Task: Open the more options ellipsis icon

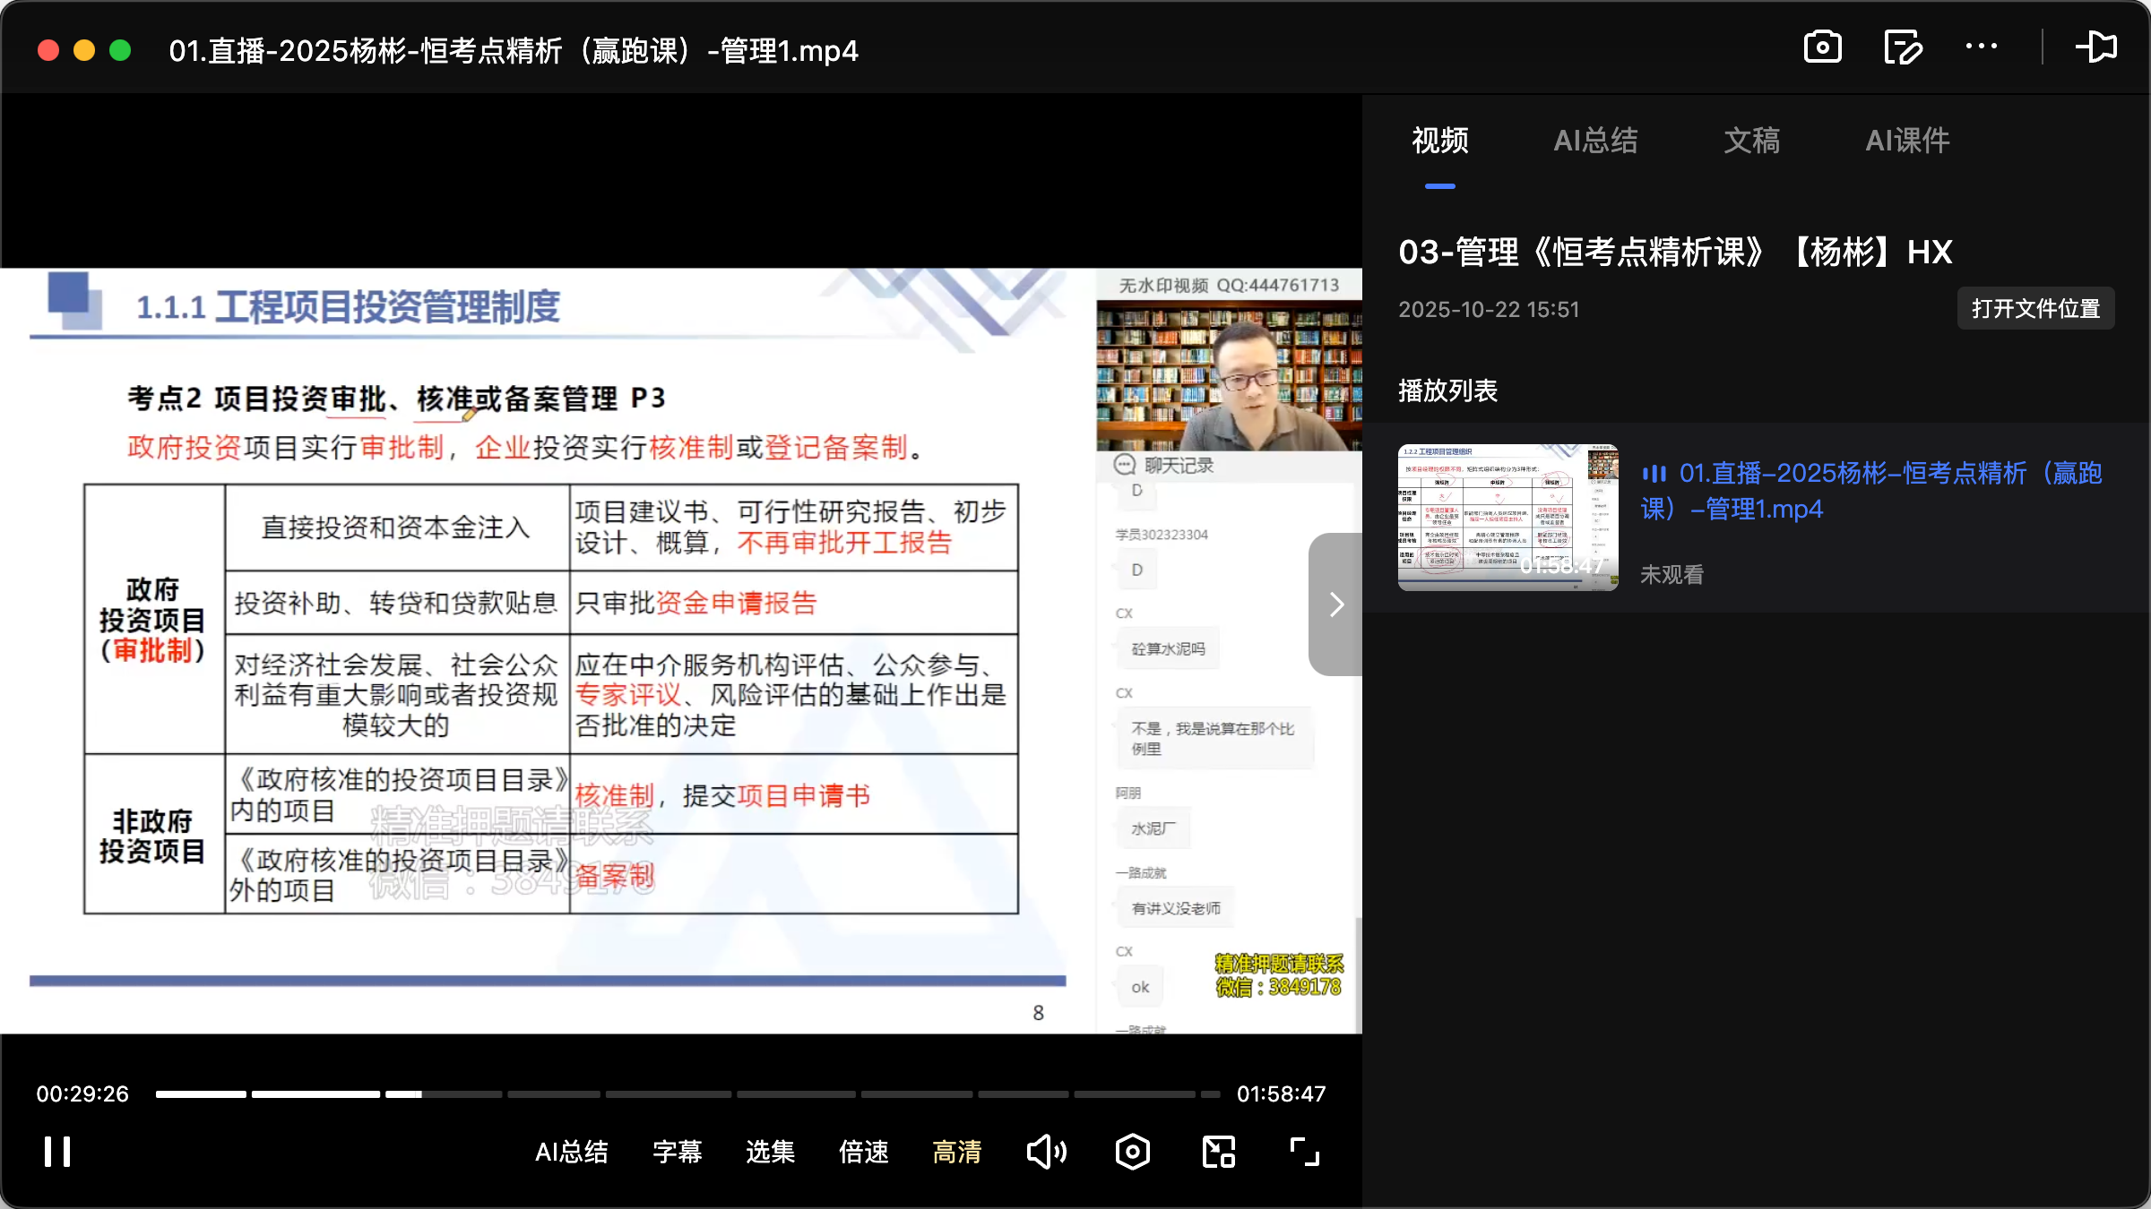Action: tap(1982, 47)
